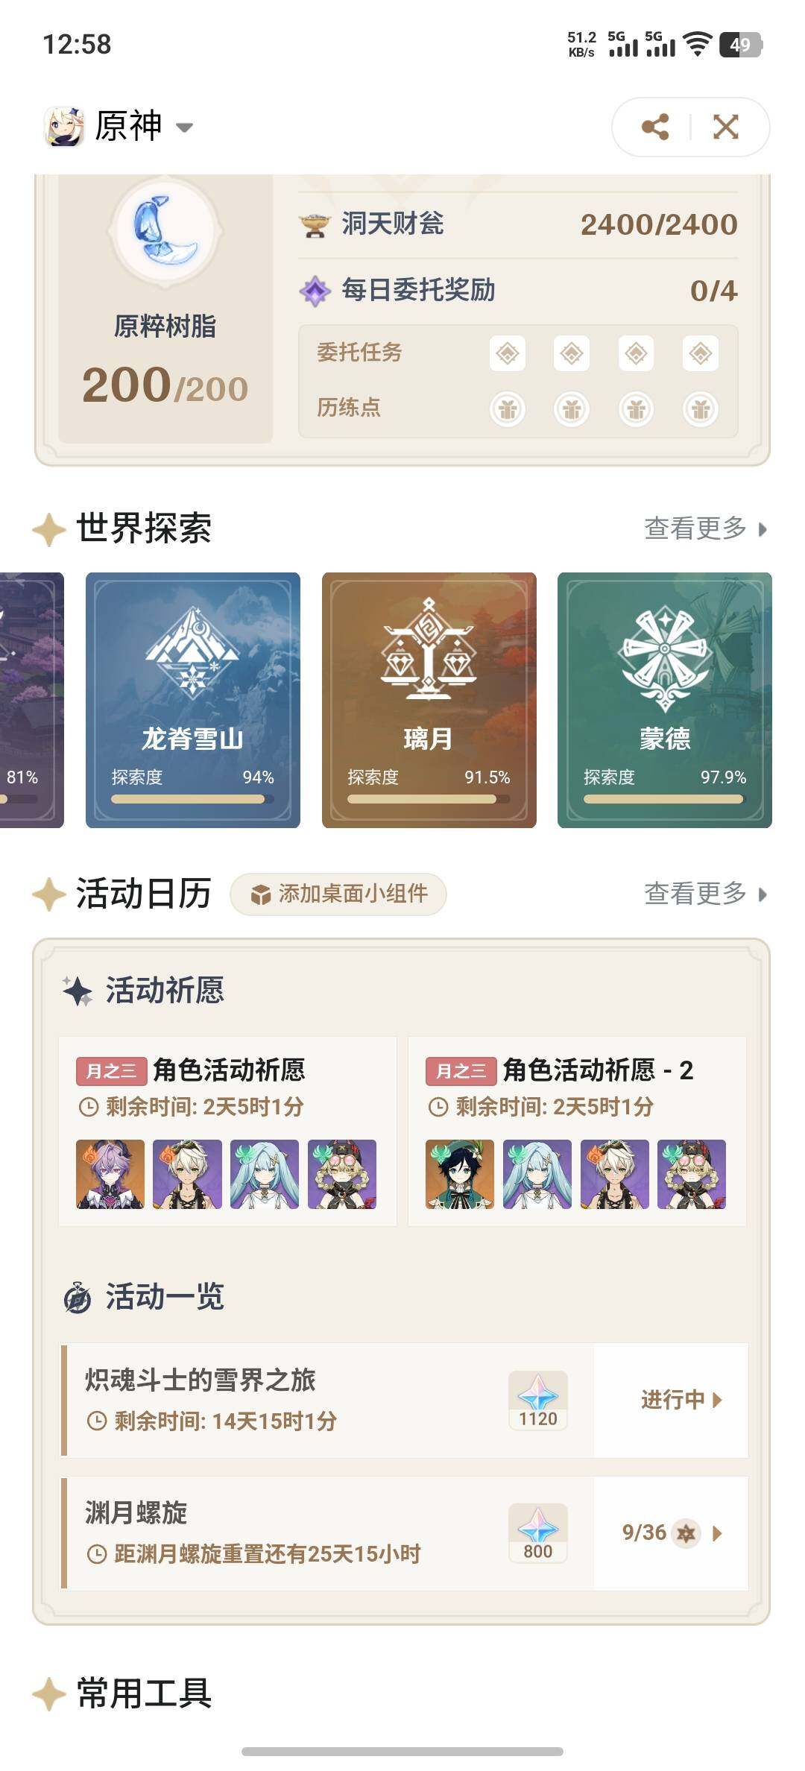Tap the last 历练点 gift box icon

pyautogui.click(x=700, y=408)
